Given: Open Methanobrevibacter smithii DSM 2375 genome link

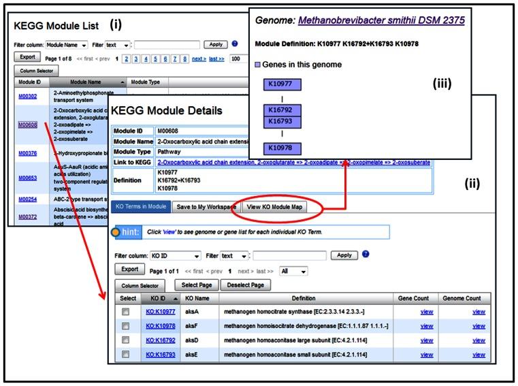Looking at the screenshot, I should (x=382, y=20).
